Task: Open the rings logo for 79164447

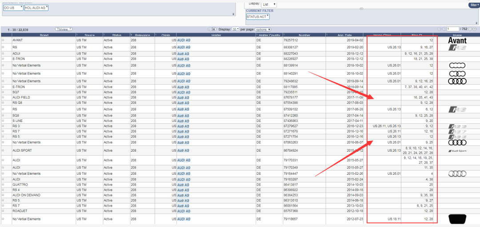Action: pos(457,173)
